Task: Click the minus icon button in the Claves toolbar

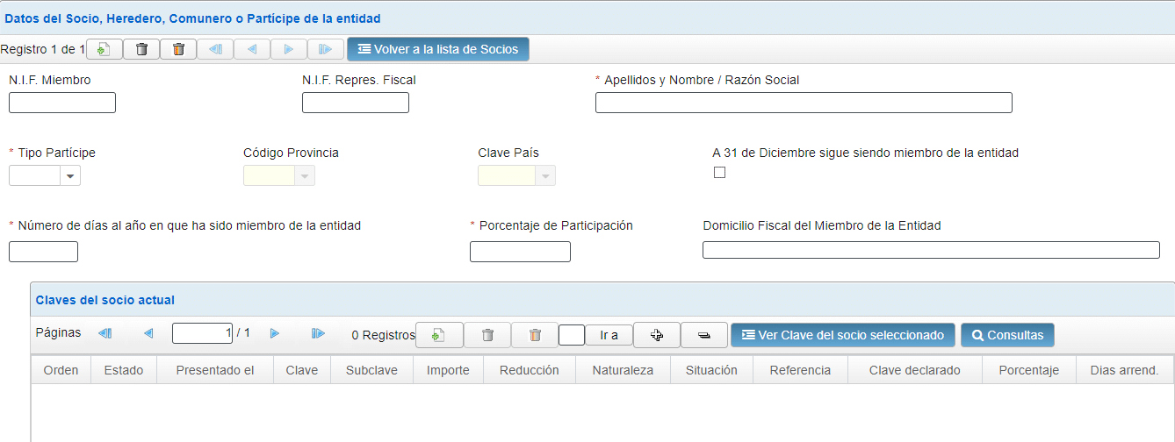Action: (x=703, y=335)
